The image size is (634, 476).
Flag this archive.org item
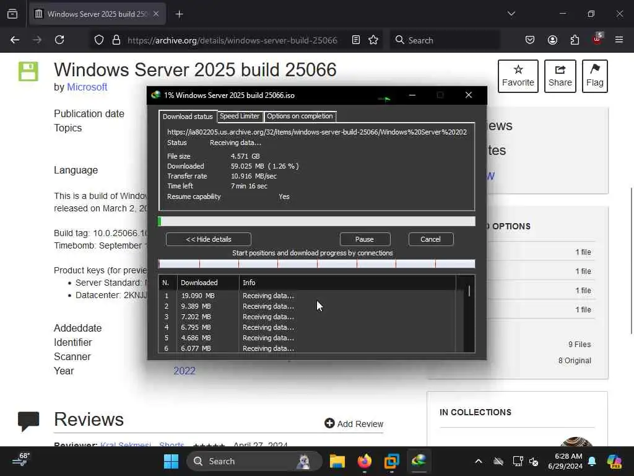click(x=595, y=76)
